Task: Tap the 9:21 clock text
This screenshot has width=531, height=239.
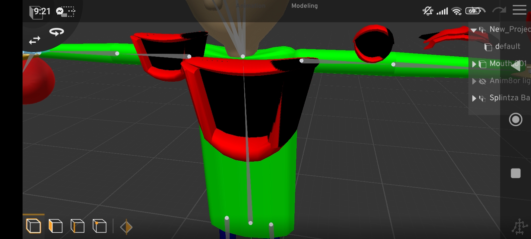Action: pyautogui.click(x=42, y=11)
